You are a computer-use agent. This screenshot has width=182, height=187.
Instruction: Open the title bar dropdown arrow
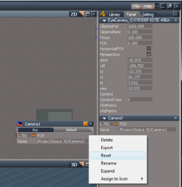pyautogui.click(x=157, y=6)
